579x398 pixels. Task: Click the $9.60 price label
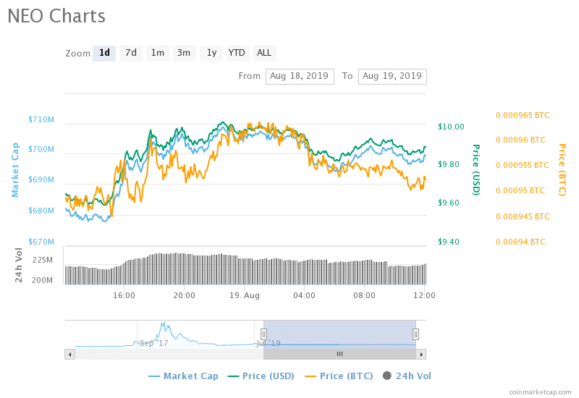pos(449,203)
